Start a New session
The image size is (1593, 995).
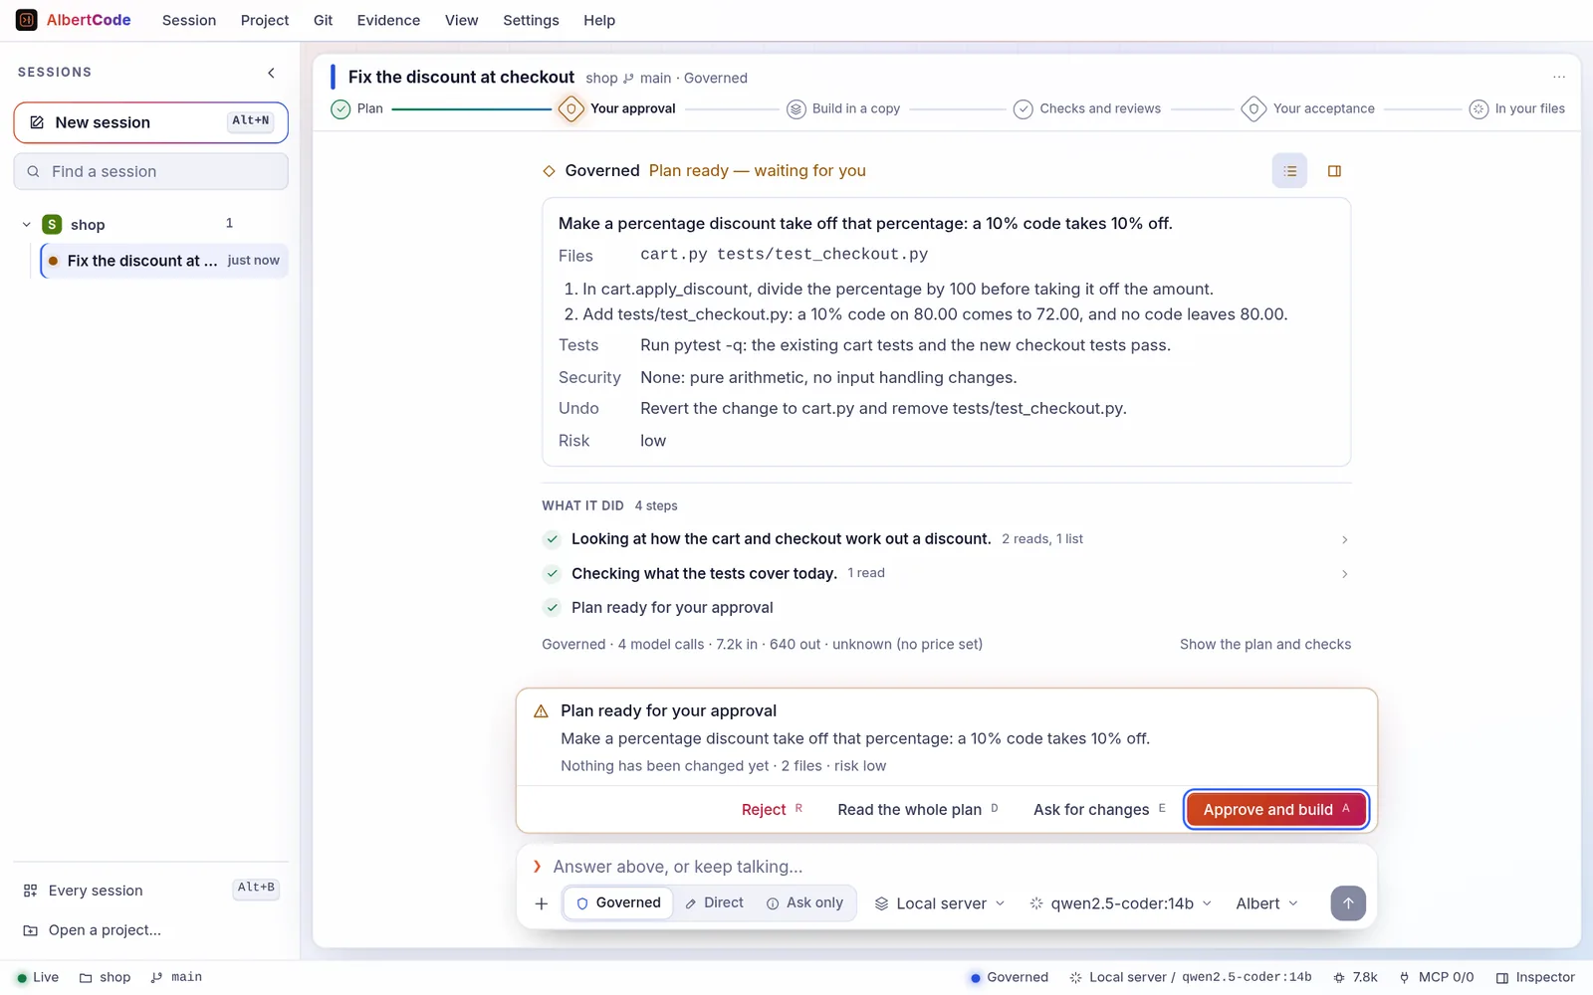151,122
